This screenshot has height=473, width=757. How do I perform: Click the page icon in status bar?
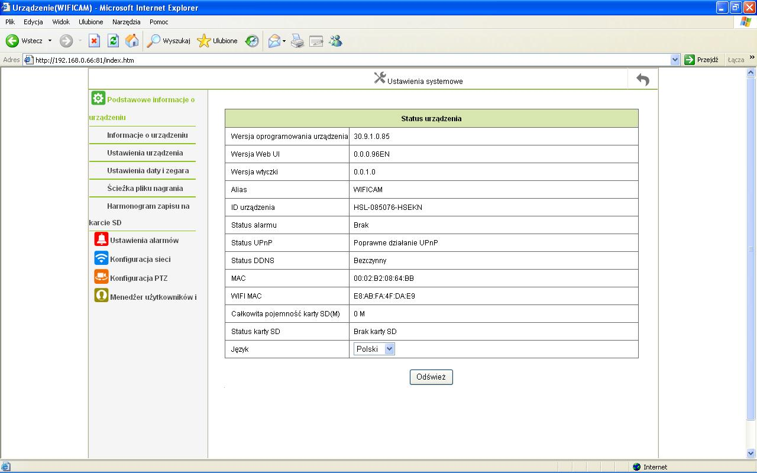[6, 467]
